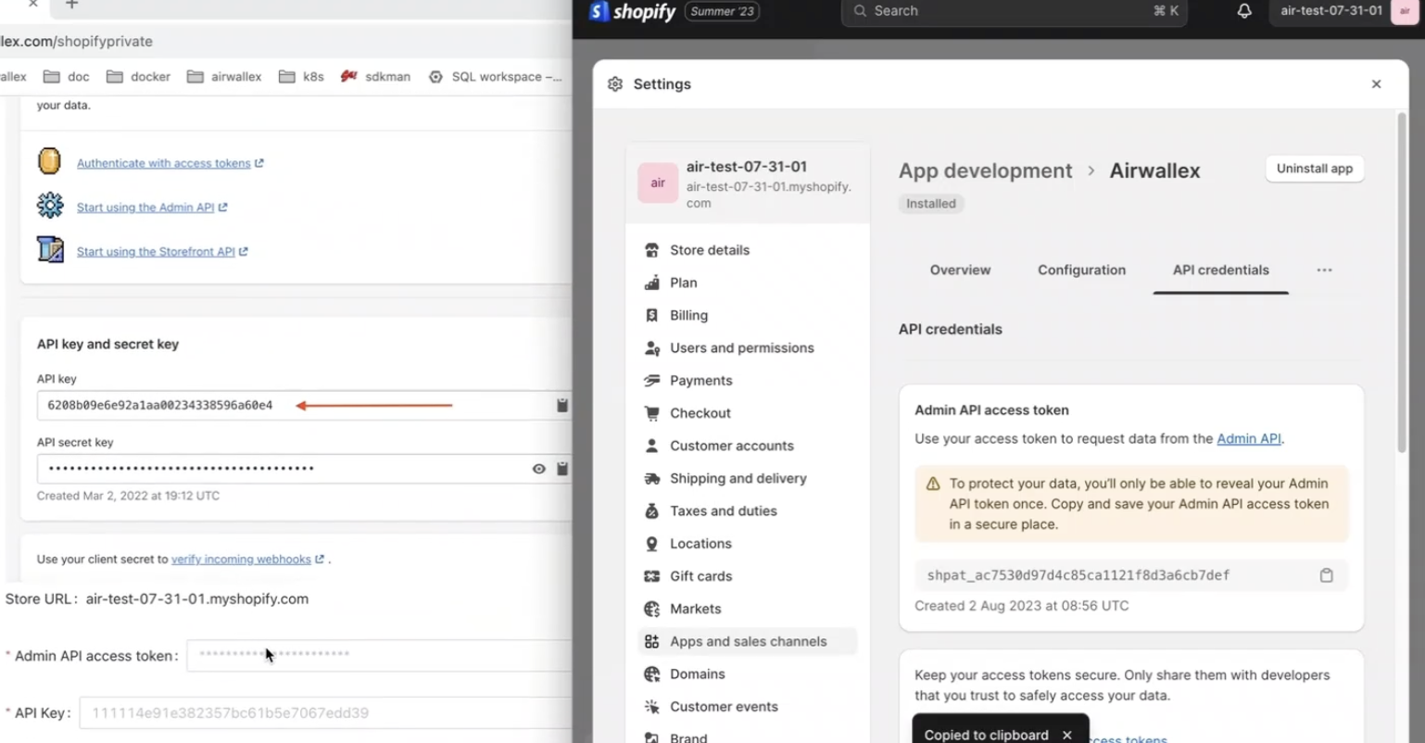Open Payments settings in sidebar
Viewport: 1425px width, 743px height.
[700, 381]
